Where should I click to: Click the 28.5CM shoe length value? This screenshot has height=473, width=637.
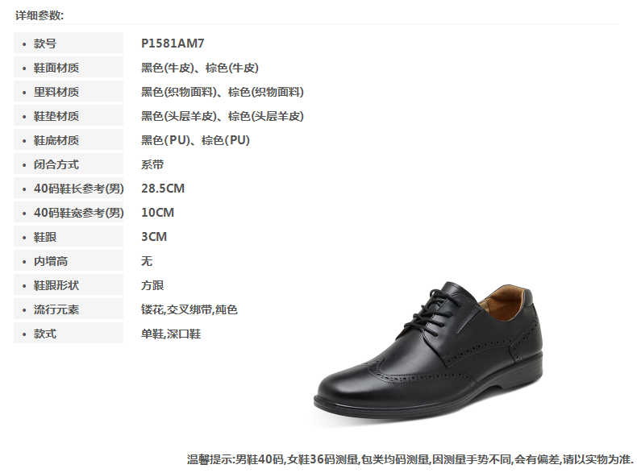tap(163, 189)
